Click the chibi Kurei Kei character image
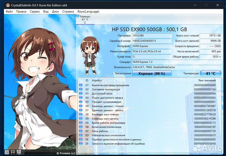The height and width of the screenshot is (156, 226). 90,56
